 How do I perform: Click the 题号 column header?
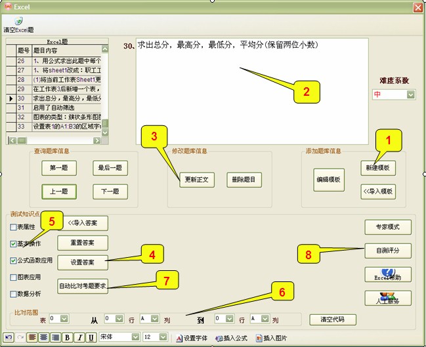[x=24, y=51]
